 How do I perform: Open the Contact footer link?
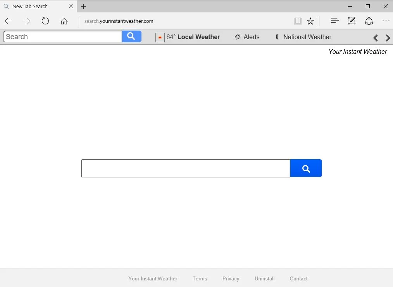click(298, 278)
